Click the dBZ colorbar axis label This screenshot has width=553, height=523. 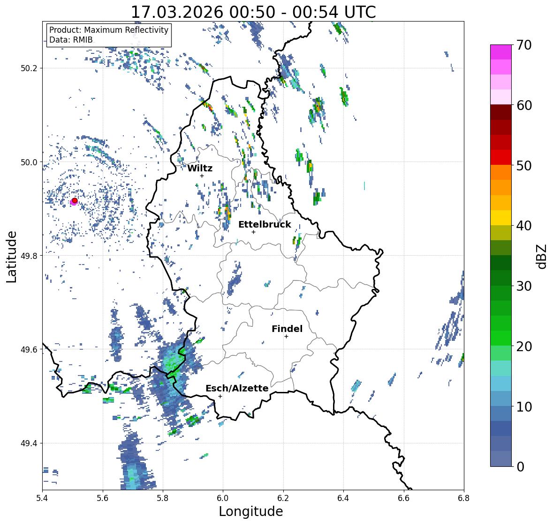tap(542, 256)
